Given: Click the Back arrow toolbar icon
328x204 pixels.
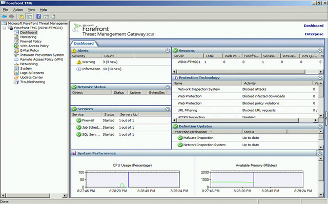Looking at the screenshot, I should pos(4,16).
